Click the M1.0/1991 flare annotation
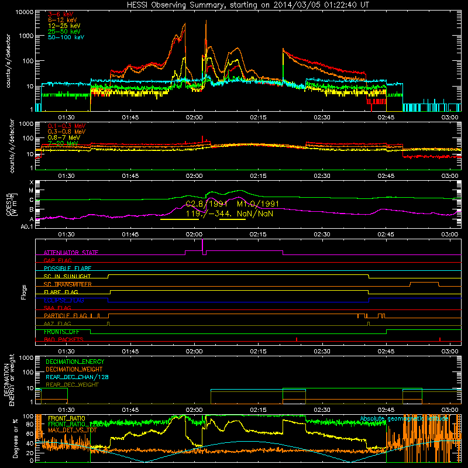The width and height of the screenshot is (468, 468). pos(258,204)
